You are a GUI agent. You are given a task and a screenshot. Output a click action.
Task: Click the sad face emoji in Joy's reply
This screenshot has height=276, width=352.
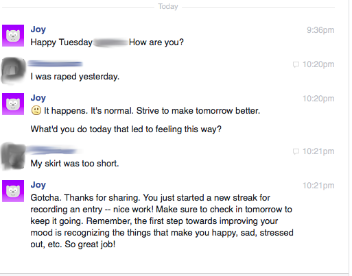(x=36, y=111)
